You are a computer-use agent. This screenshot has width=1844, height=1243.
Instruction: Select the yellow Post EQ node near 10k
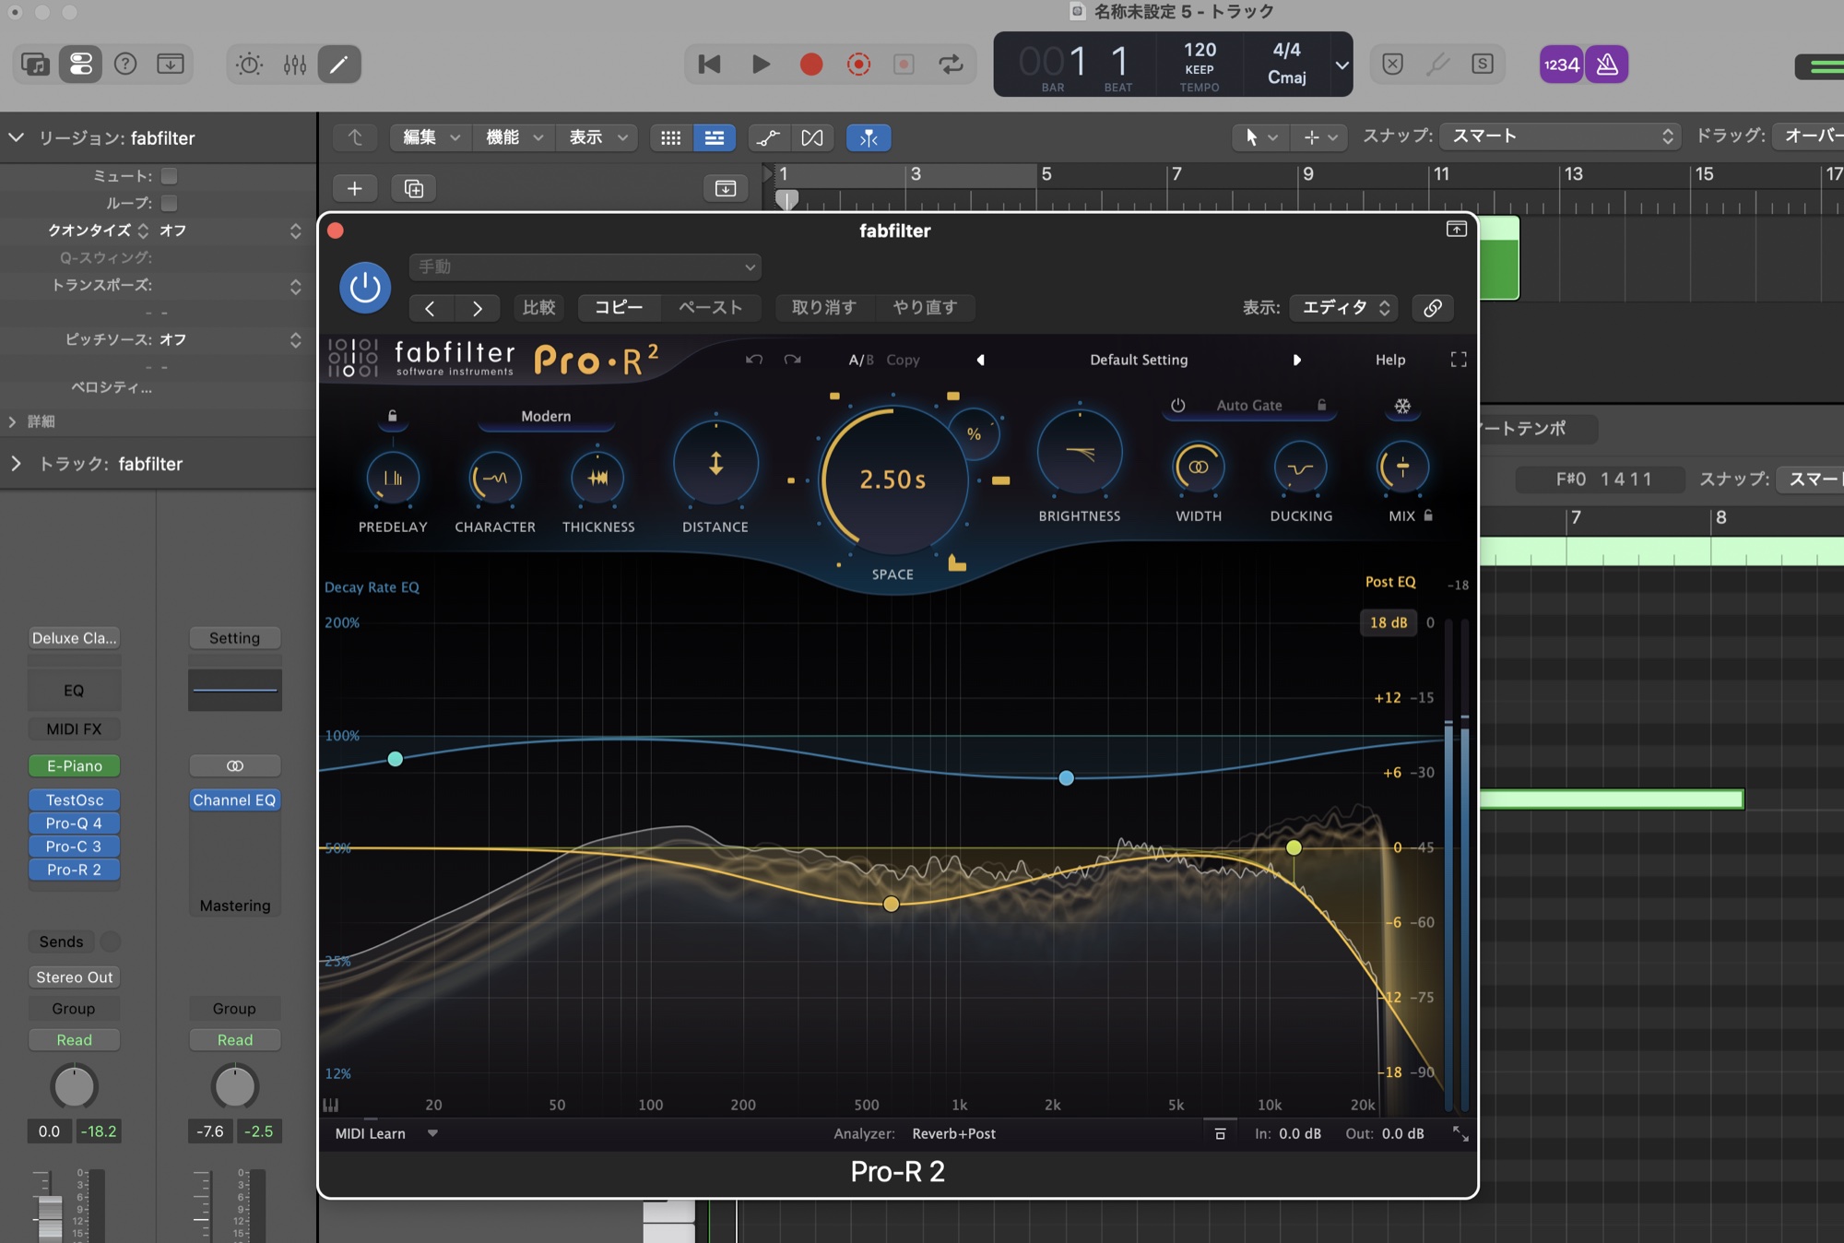coord(1294,847)
